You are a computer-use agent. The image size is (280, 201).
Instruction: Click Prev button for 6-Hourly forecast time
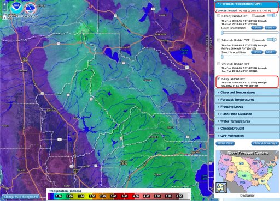tap(257, 28)
